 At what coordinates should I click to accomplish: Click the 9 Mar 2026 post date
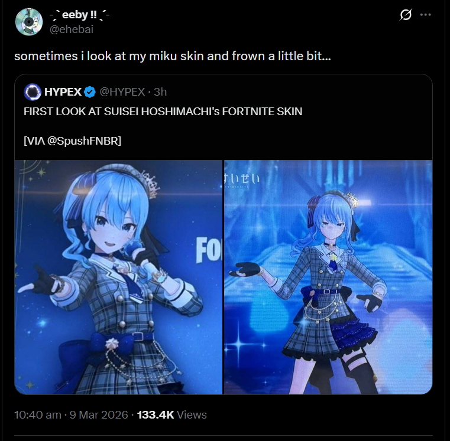coord(99,415)
